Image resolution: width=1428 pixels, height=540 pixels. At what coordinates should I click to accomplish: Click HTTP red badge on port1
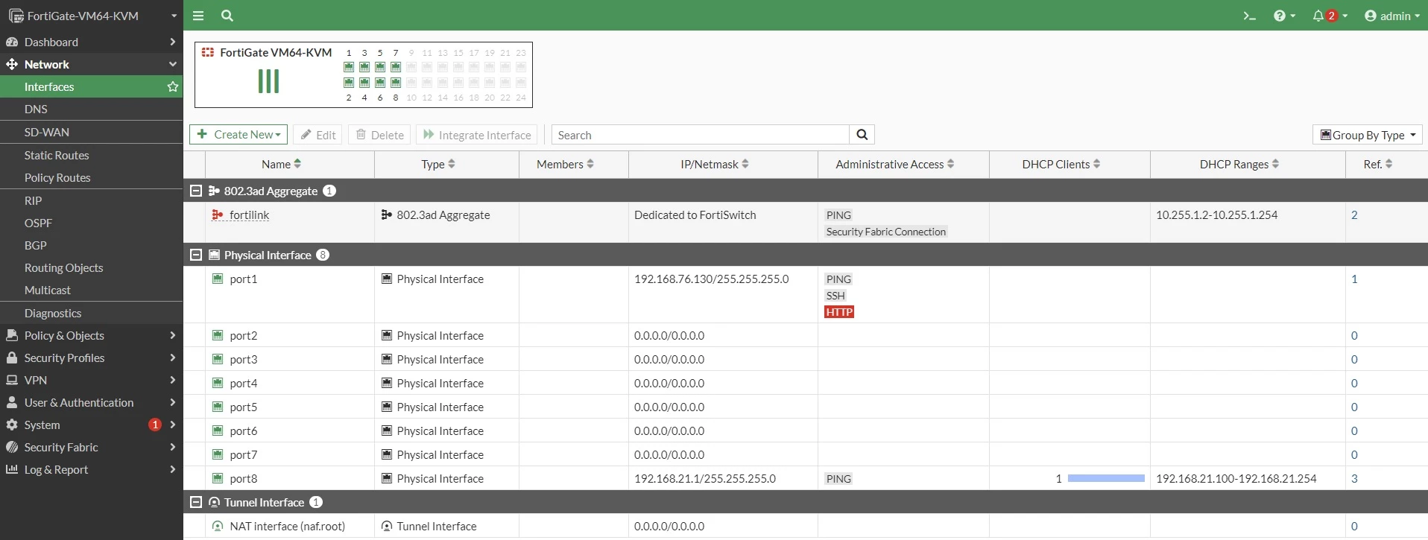click(839, 312)
